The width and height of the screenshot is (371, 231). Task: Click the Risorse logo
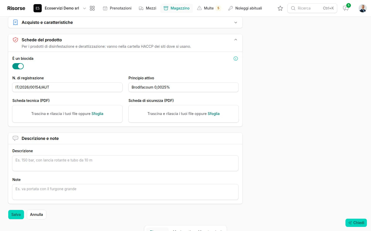16,8
